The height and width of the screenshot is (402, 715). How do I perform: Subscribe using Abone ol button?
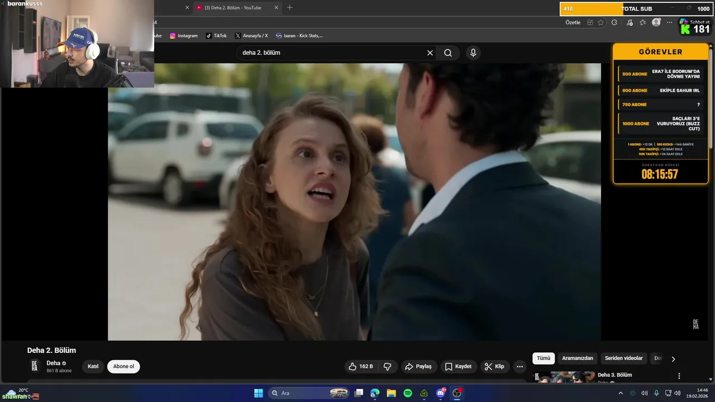point(123,366)
